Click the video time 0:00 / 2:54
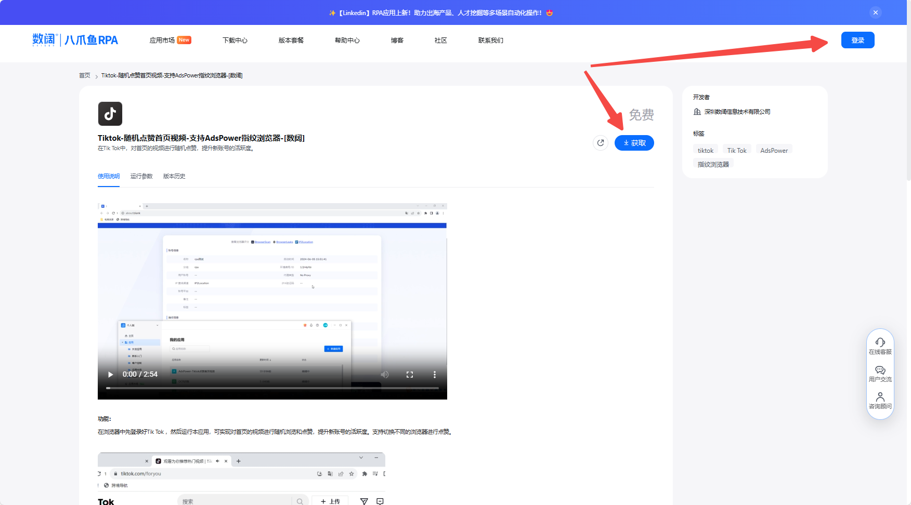 click(140, 374)
